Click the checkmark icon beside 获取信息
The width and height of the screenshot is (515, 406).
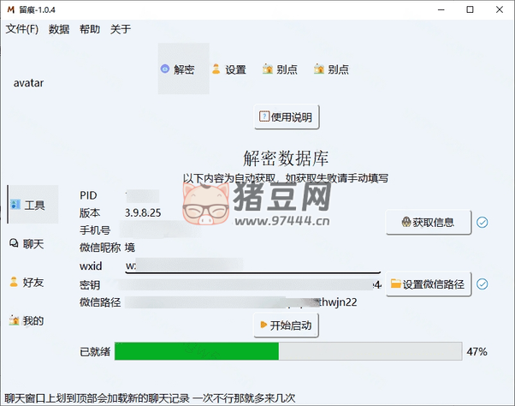482,223
